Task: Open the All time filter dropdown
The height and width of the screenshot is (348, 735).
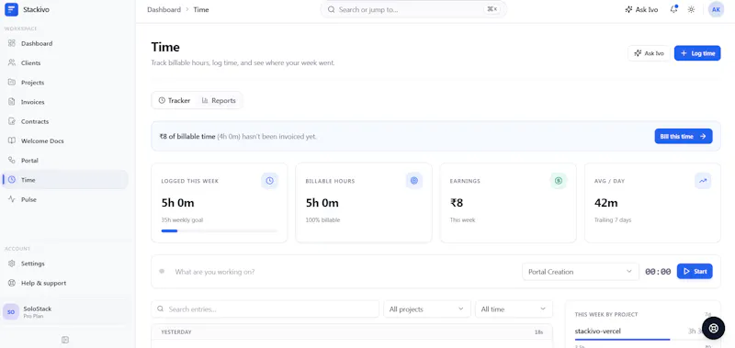Action: [514, 309]
